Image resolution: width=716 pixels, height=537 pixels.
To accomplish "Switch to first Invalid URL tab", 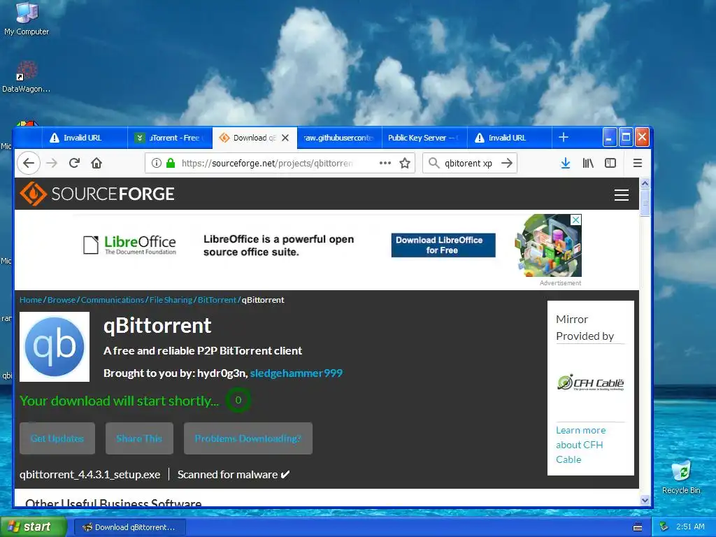I will coord(85,138).
